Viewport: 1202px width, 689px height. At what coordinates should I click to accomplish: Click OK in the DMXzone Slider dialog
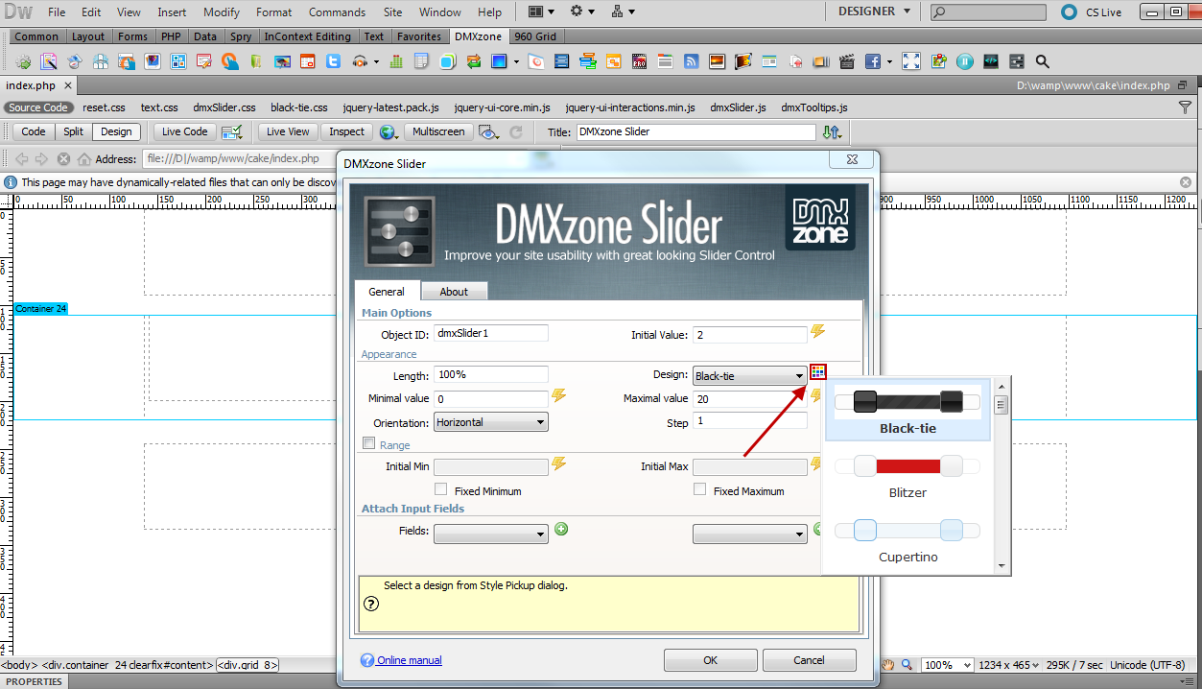point(710,660)
